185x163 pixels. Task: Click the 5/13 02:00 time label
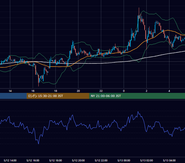(x=147, y=160)
